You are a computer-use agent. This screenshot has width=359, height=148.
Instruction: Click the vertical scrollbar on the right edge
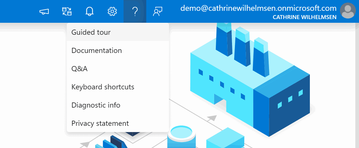(x=357, y=85)
